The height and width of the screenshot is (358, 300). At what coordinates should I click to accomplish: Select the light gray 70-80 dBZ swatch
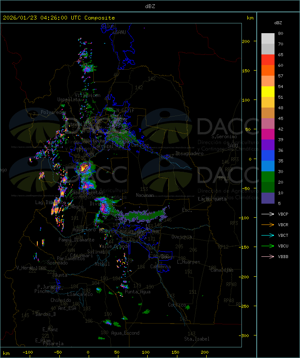[268, 39]
